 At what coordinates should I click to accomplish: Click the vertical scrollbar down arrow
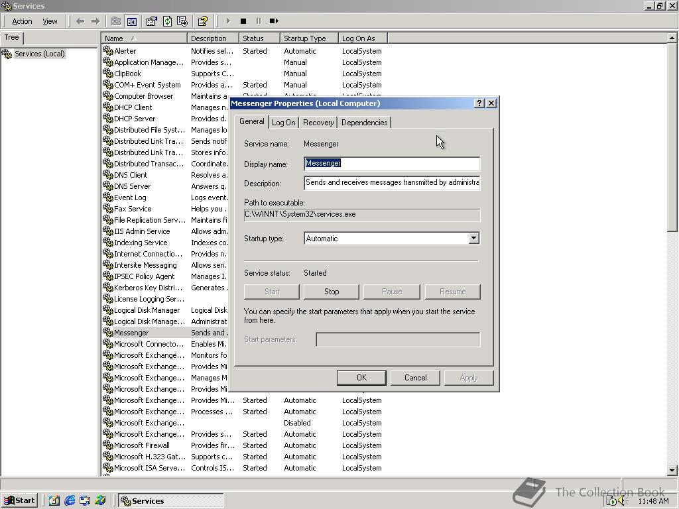[672, 470]
